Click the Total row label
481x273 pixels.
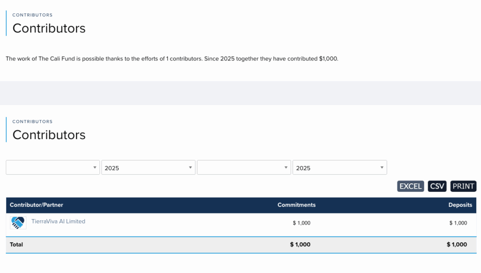16,245
